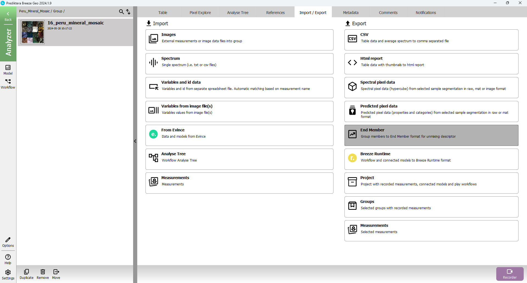Open the Options pencil tool
Screen dimensions: 527x283
pyautogui.click(x=8, y=242)
